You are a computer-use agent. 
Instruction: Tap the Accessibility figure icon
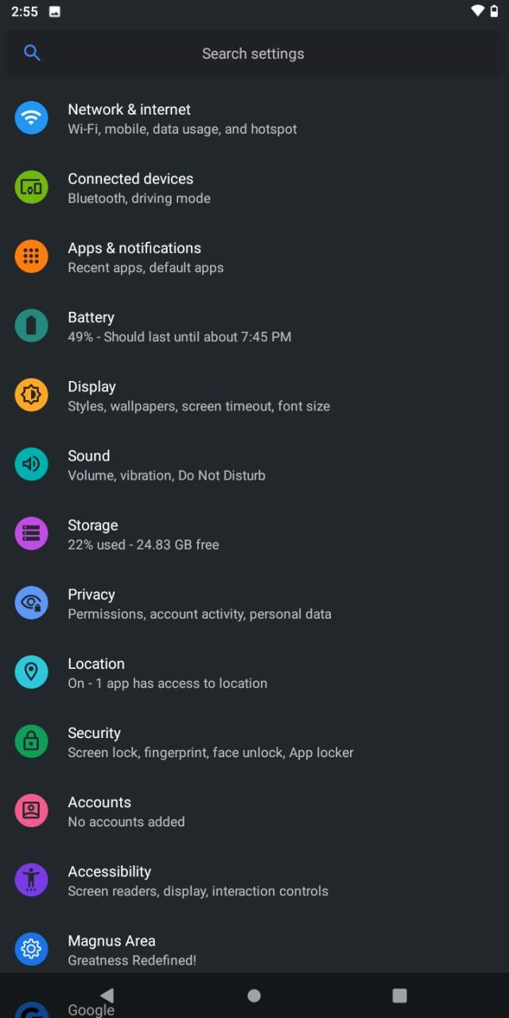click(31, 880)
